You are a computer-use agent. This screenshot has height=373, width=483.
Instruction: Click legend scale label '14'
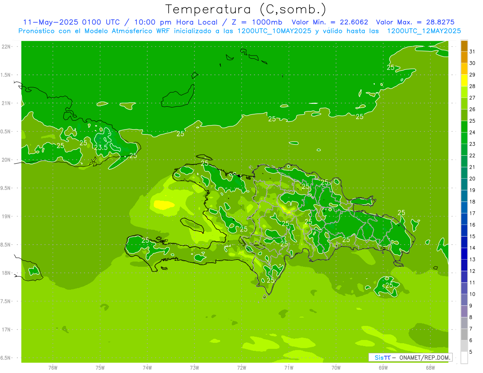473,248
